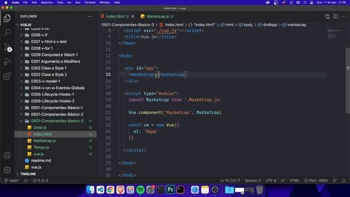Expand the 0301 Arguments e Modifiers folder
The image size is (350, 197).
tap(55, 61)
